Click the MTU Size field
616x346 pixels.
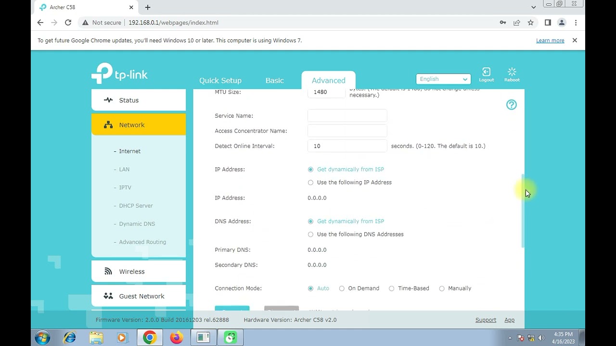point(326,92)
